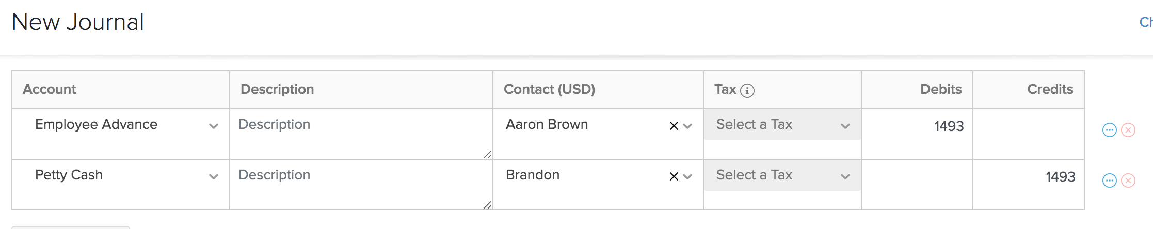The height and width of the screenshot is (229, 1153).
Task: Remove the Petty Cash journal row
Action: pyautogui.click(x=1128, y=181)
